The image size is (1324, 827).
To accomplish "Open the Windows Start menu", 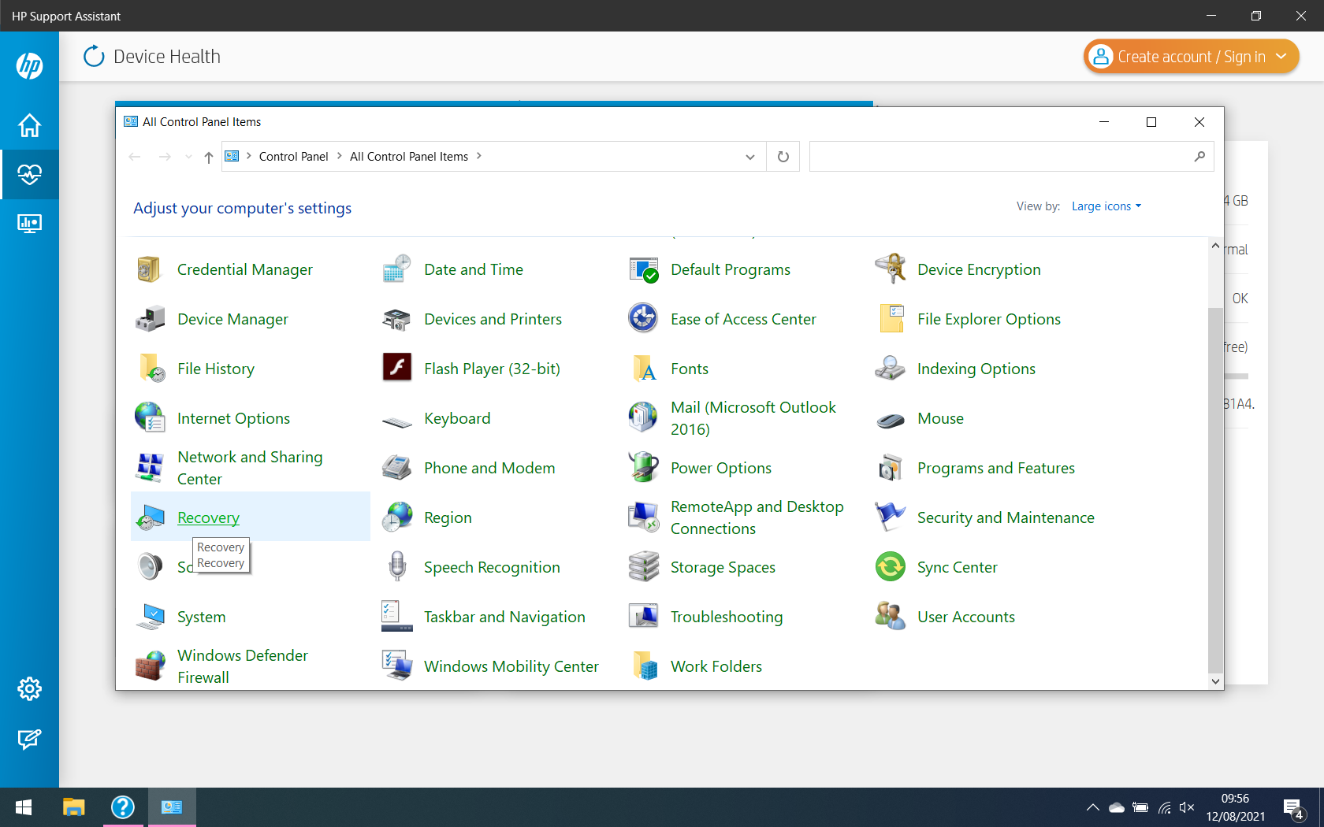I will click(x=24, y=807).
